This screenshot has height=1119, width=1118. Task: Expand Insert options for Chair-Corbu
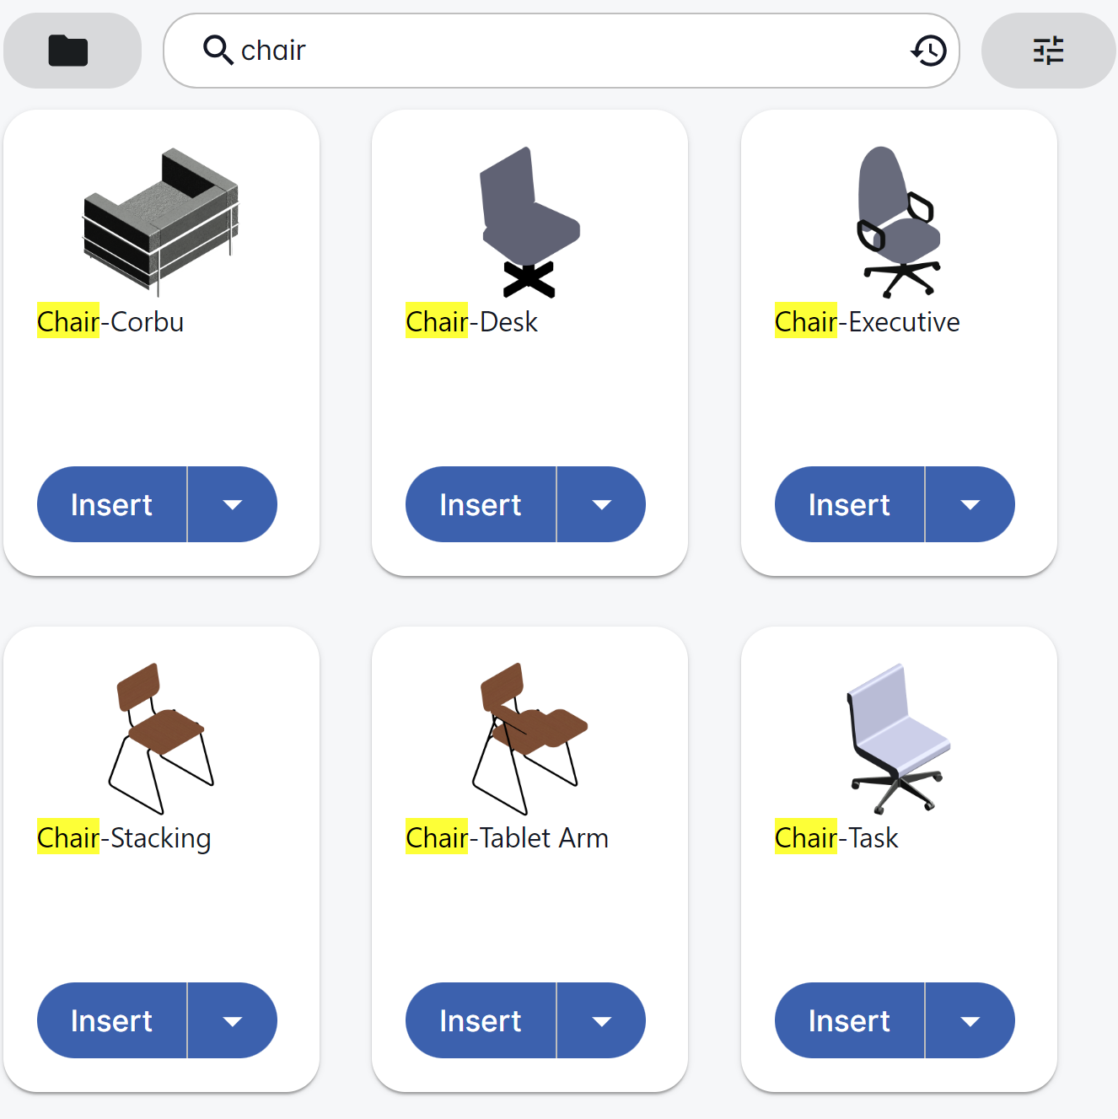(233, 504)
